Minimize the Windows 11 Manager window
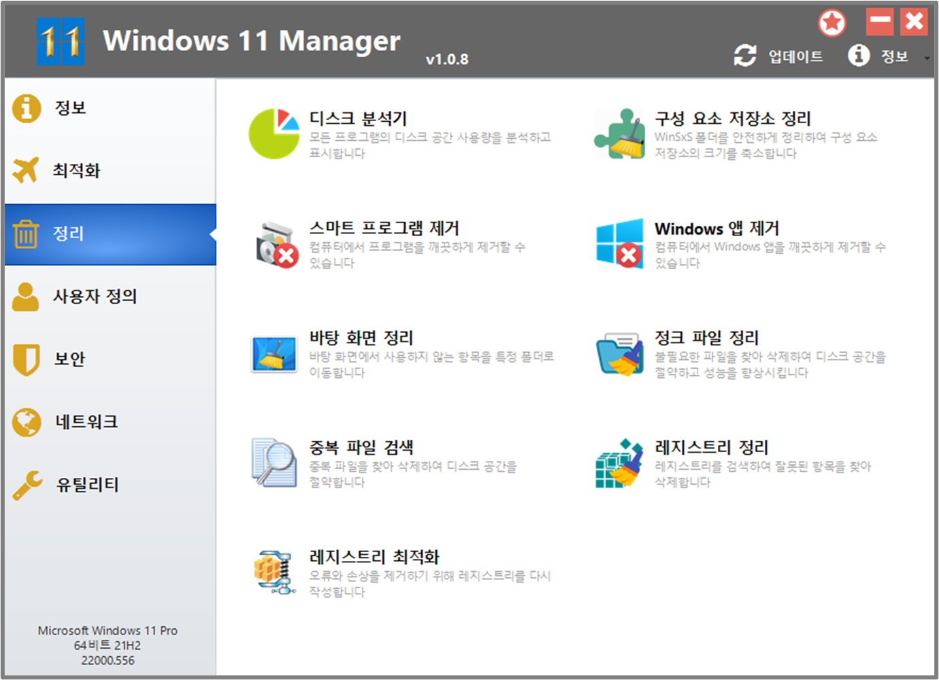Screen dimensions: 939x680 coord(880,22)
